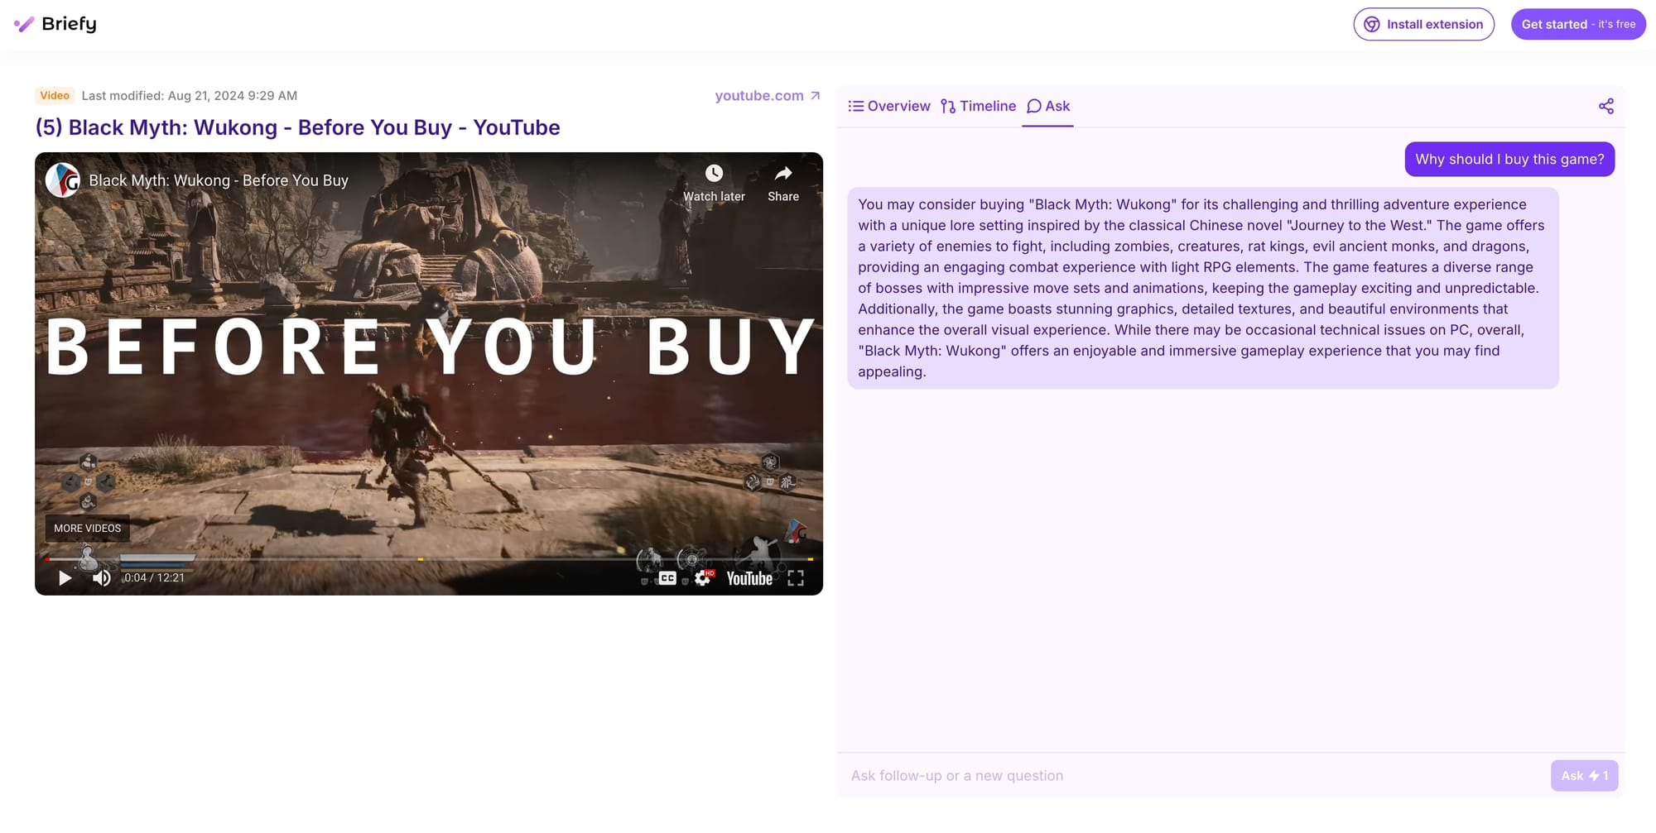Image resolution: width=1656 pixels, height=833 pixels.
Task: Click the Install extension button
Action: click(x=1423, y=24)
